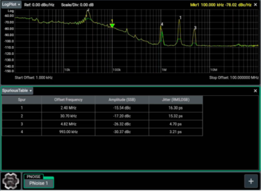Select the 3.21 ps jitter cell
Viewport: 261px width, 191px height.
pyautogui.click(x=176, y=132)
